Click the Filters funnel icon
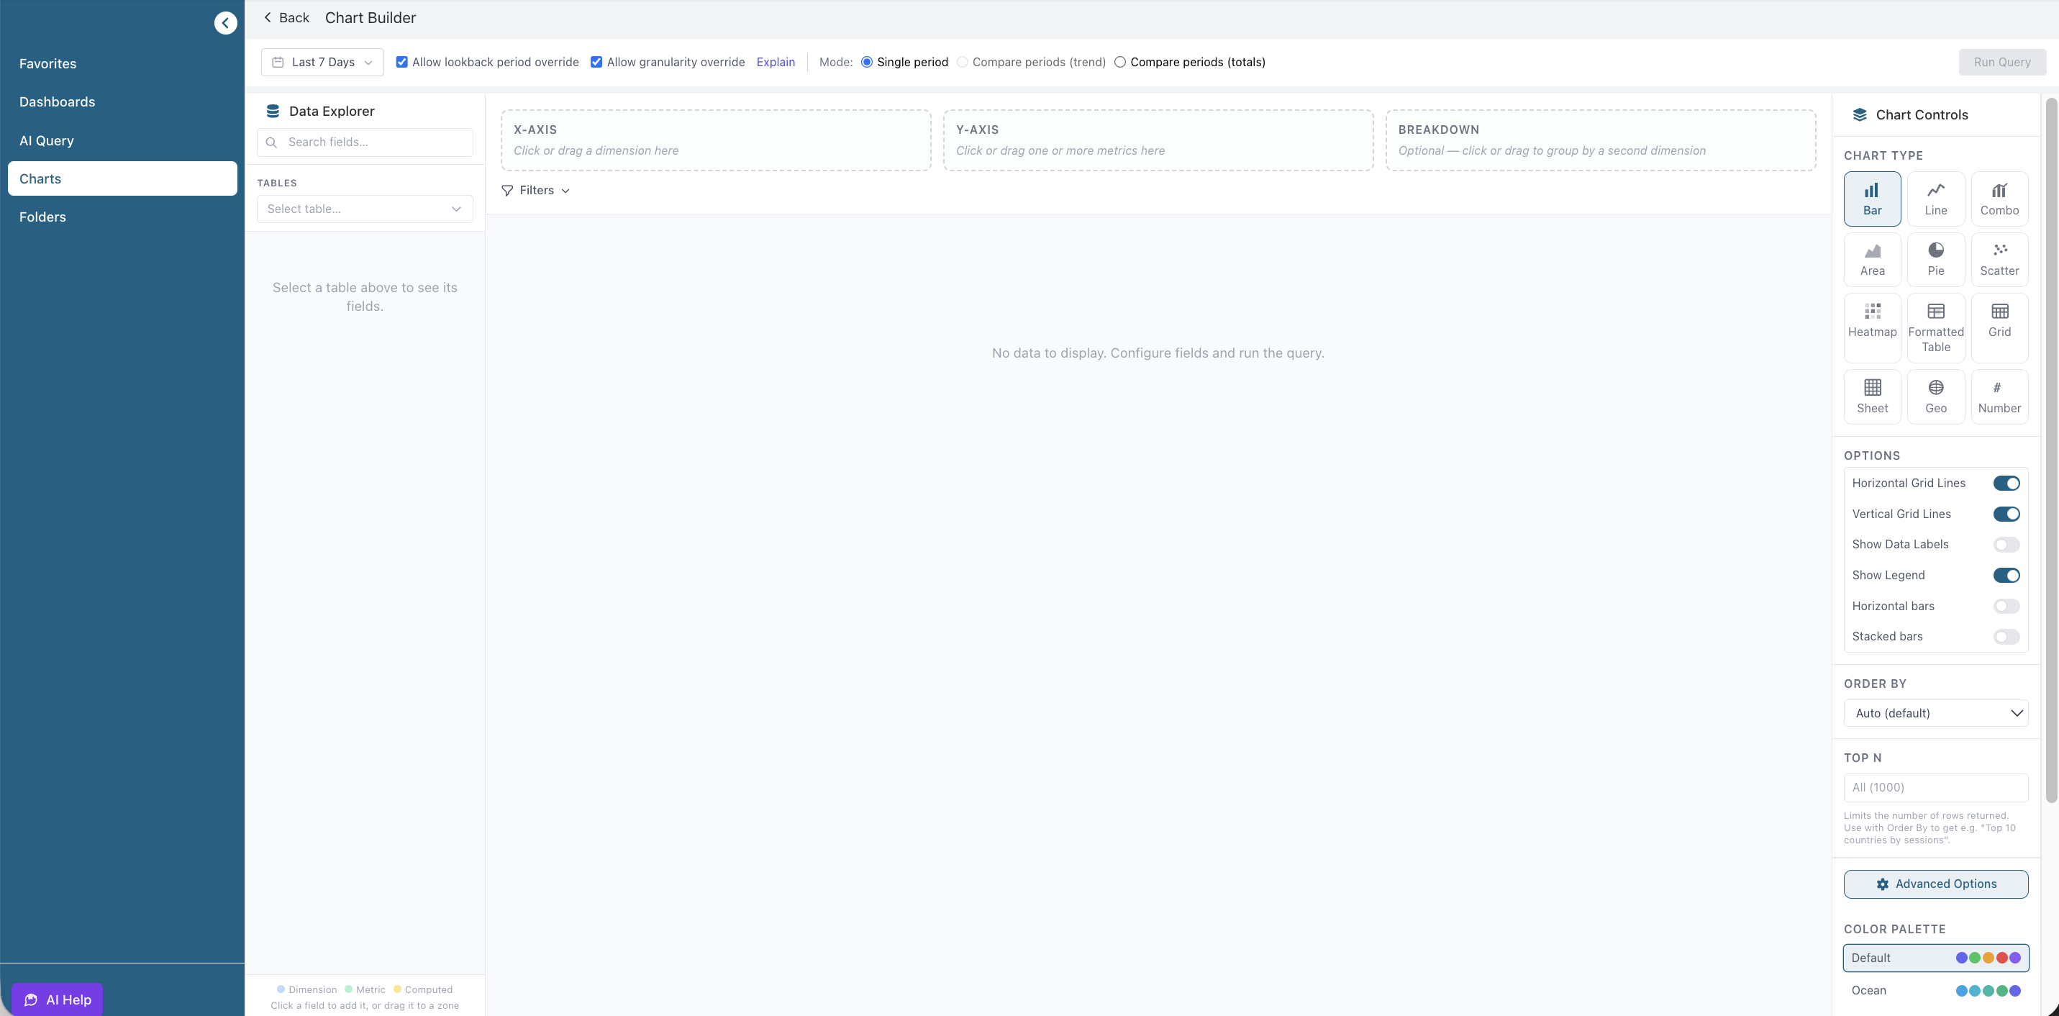Screen dimensions: 2059x1016 pos(506,190)
